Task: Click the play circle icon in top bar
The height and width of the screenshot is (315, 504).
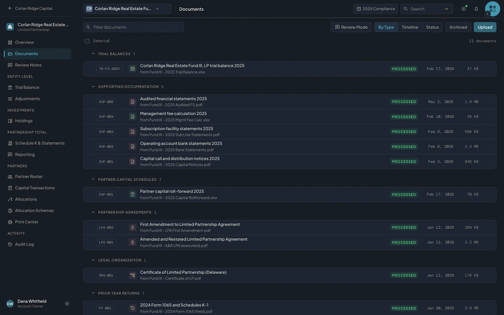Action: click(464, 9)
